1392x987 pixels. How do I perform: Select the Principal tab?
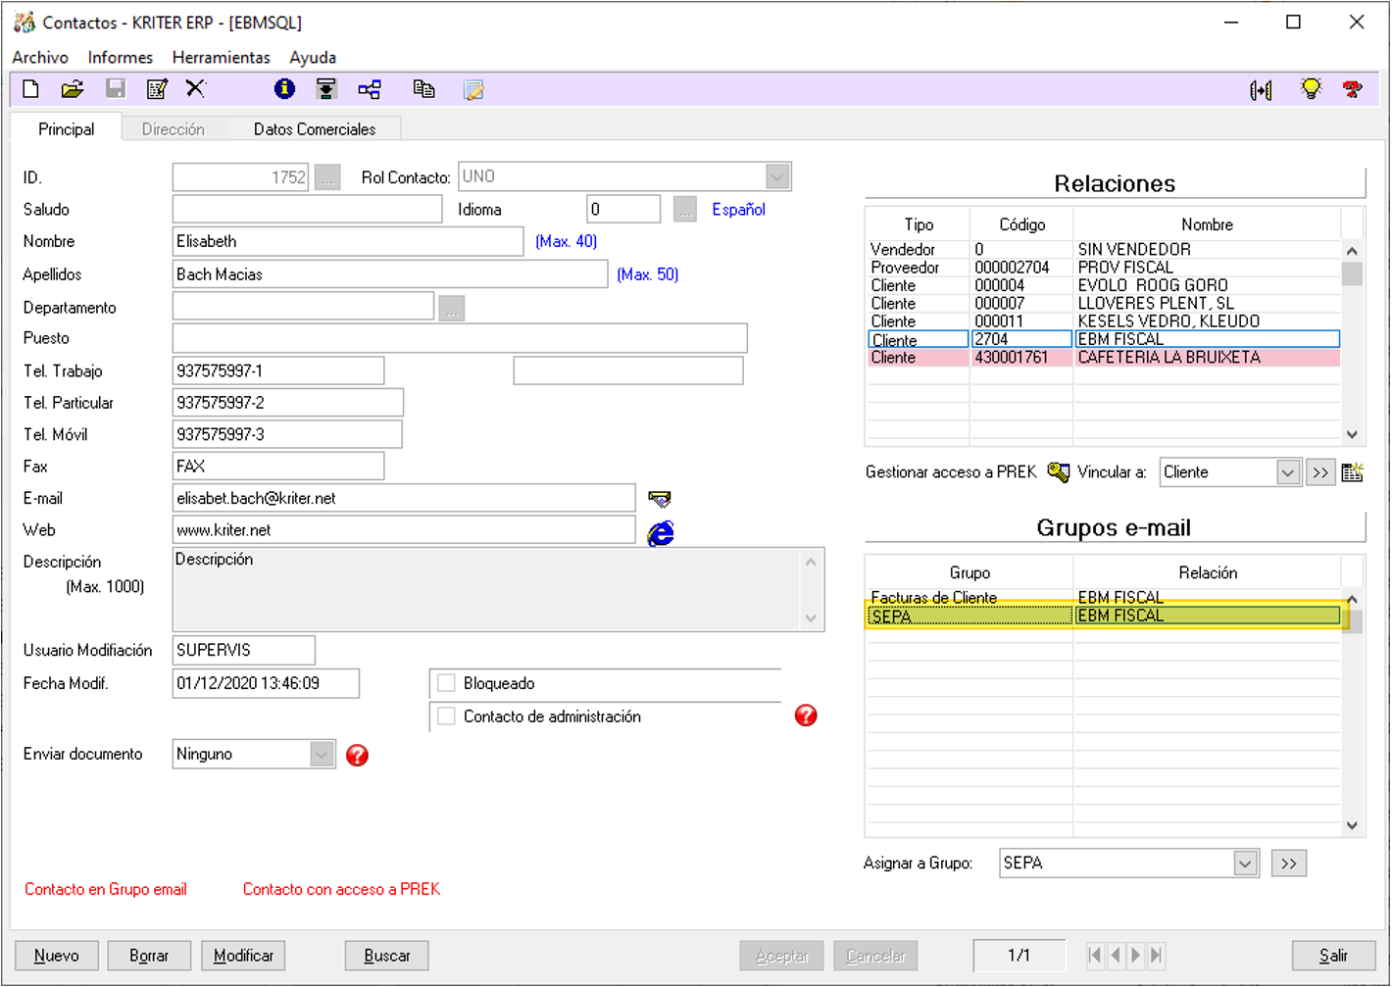(x=67, y=129)
